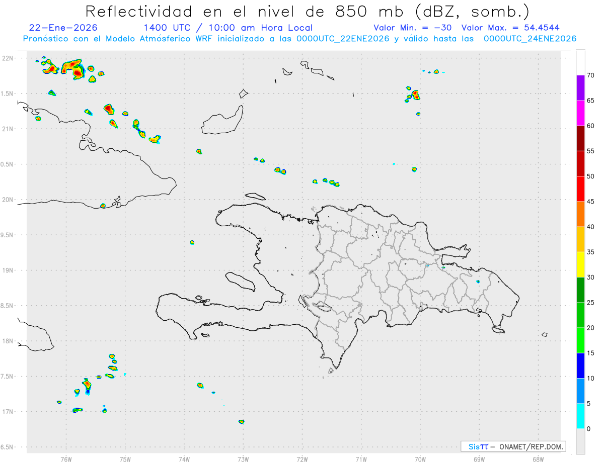Pick the orange 40–45 dBZ colorbar segment
The width and height of the screenshot is (604, 466).
click(580, 214)
